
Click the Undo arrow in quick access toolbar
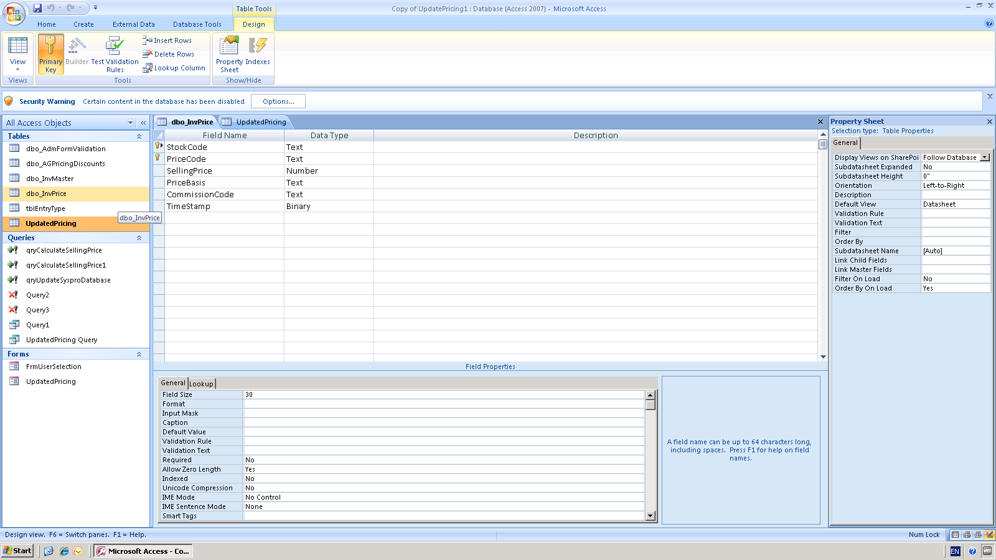50,8
